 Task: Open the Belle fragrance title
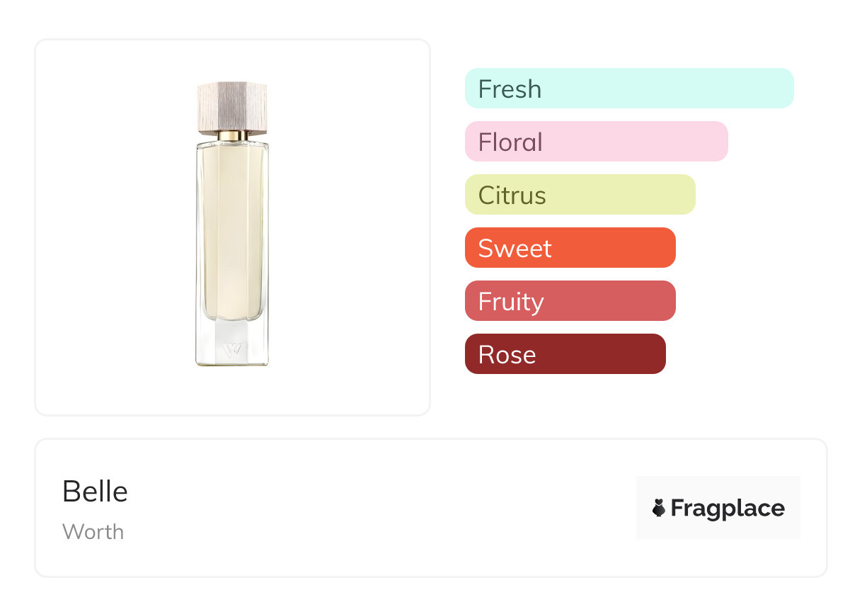coord(95,492)
